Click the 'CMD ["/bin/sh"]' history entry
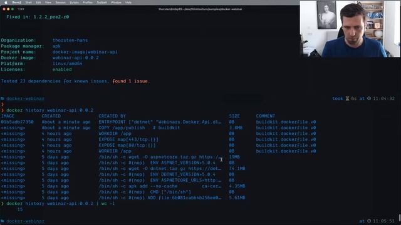The height and width of the screenshot is (225, 401). 145,192
